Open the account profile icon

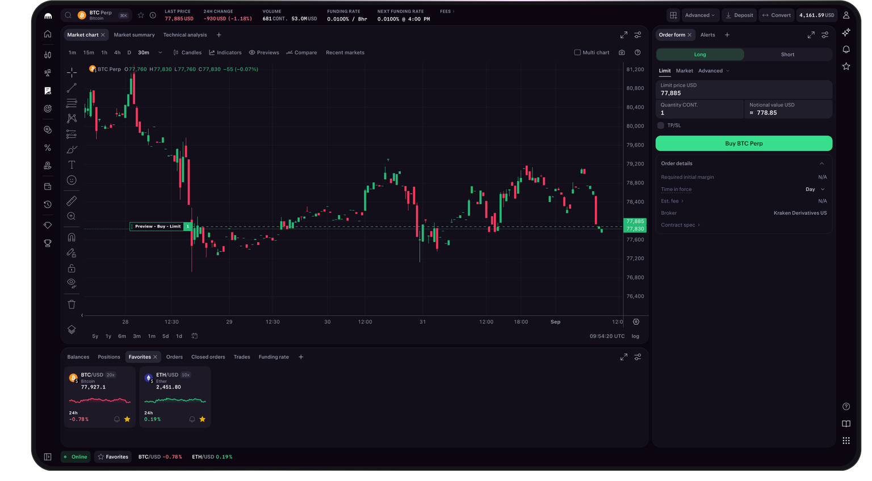(x=846, y=15)
